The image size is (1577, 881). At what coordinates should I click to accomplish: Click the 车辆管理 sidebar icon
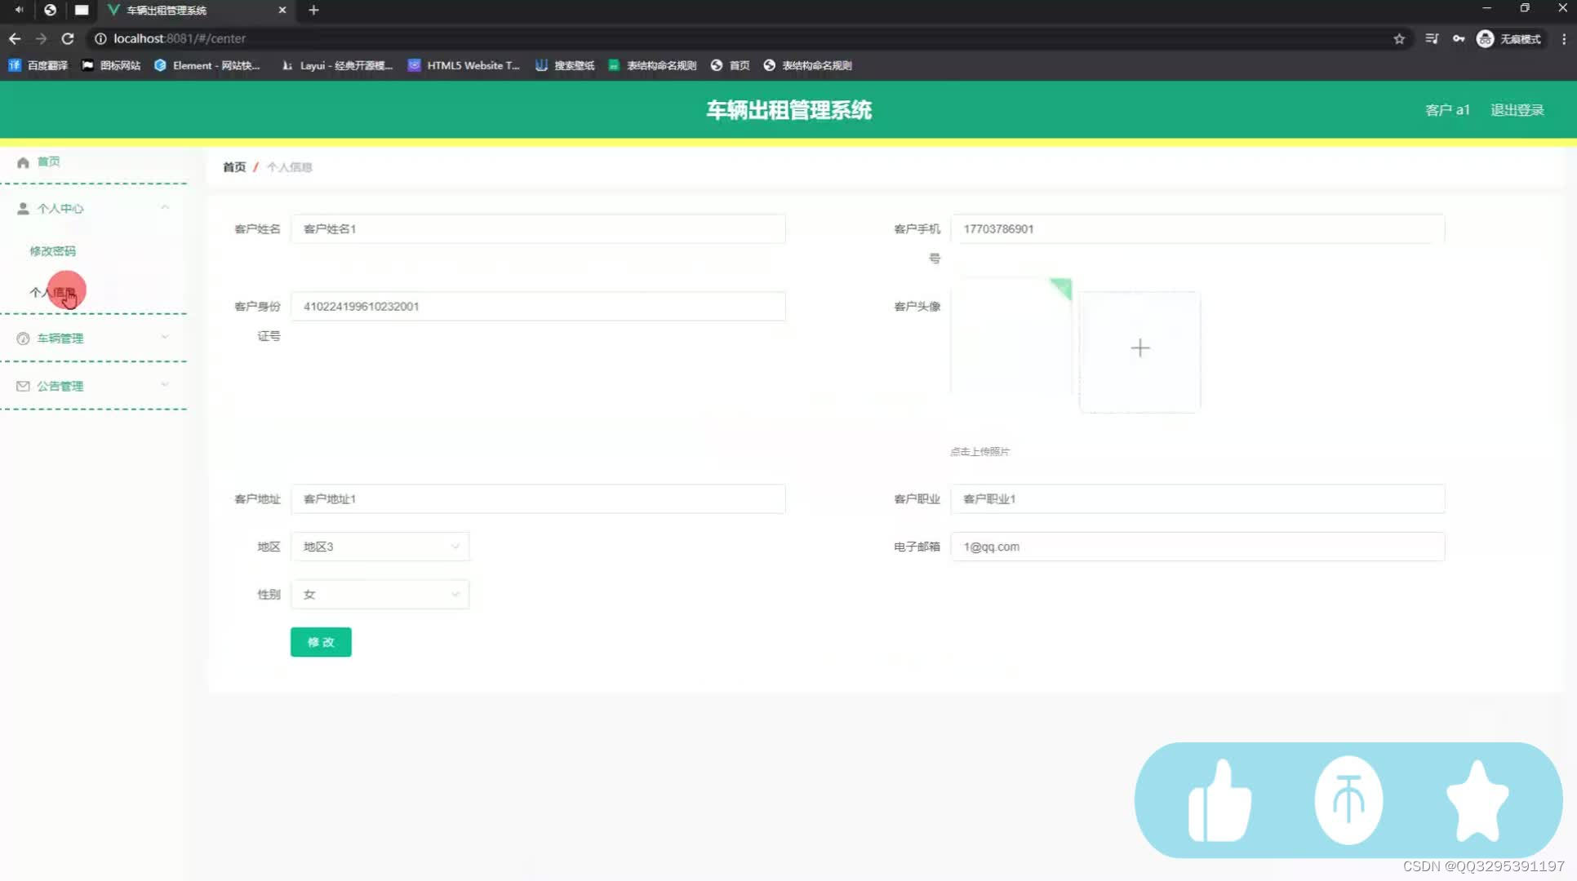click(23, 339)
